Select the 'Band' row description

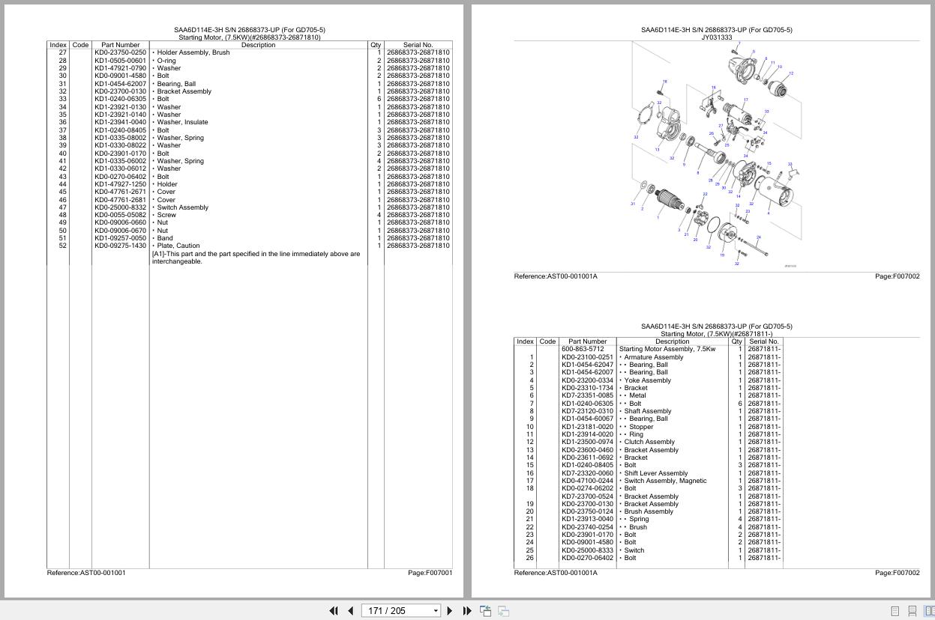click(164, 238)
